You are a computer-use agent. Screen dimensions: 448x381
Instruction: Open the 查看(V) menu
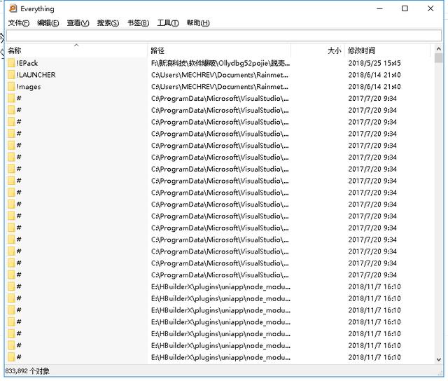tap(78, 23)
